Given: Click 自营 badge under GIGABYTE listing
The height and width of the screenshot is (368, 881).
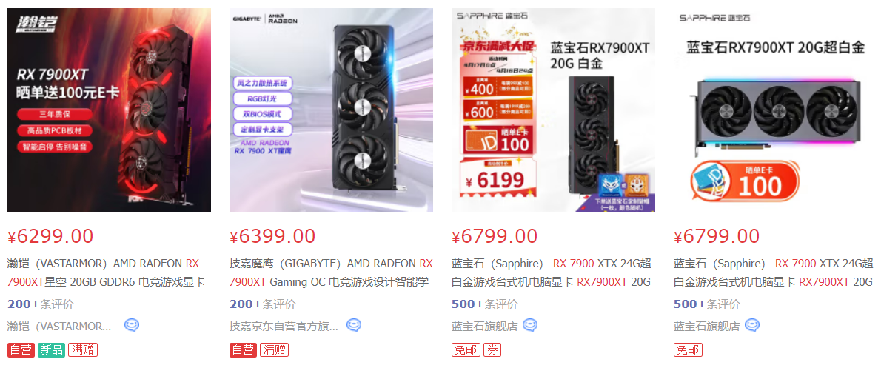Looking at the screenshot, I should (243, 350).
